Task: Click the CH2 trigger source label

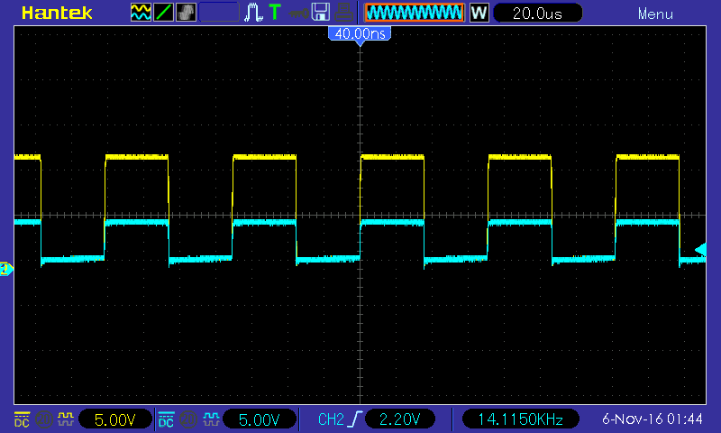Action: tap(331, 419)
